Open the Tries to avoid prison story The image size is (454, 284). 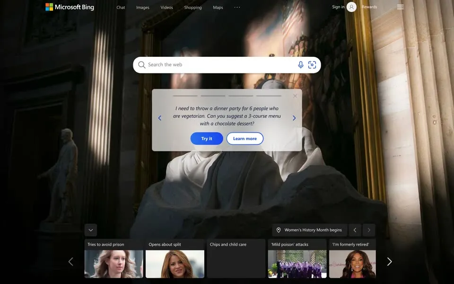[114, 258]
